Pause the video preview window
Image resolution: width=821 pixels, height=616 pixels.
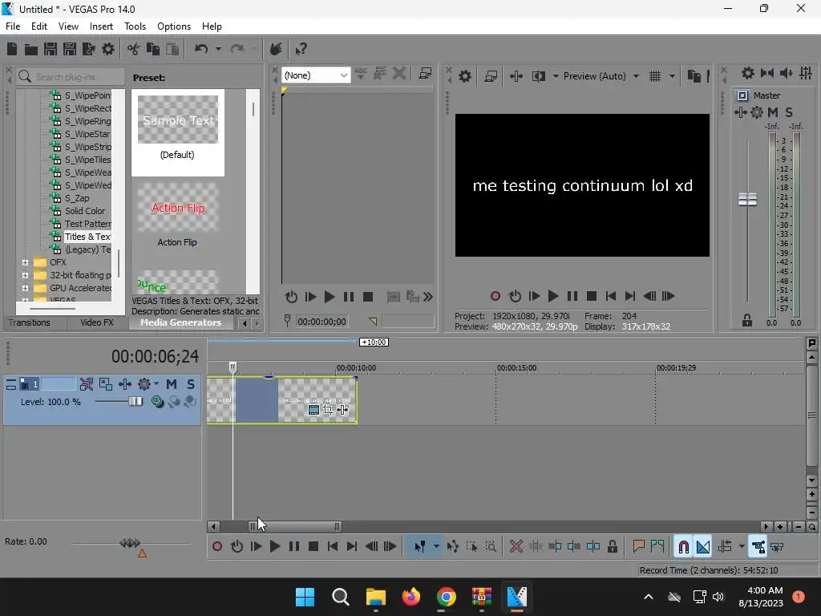(572, 297)
